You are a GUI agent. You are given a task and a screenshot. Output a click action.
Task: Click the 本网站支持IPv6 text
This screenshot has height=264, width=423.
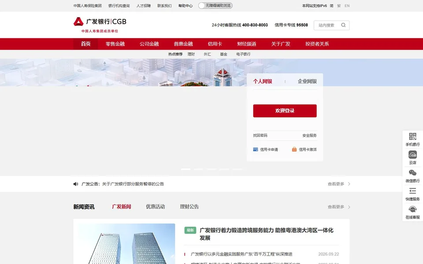point(315,6)
